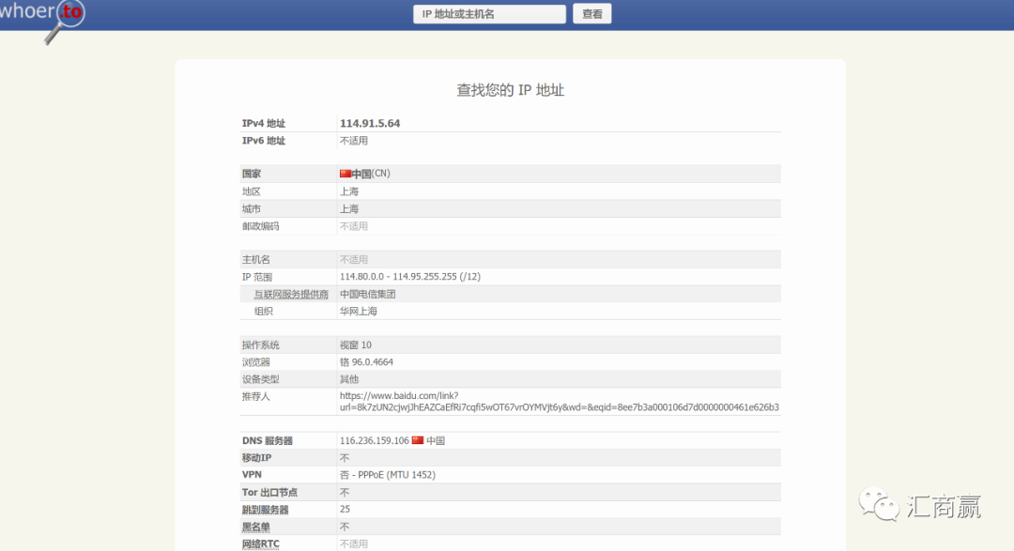
Task: Click the VPN value 否 - PPPoE (MTU 1452)
Action: click(x=388, y=475)
